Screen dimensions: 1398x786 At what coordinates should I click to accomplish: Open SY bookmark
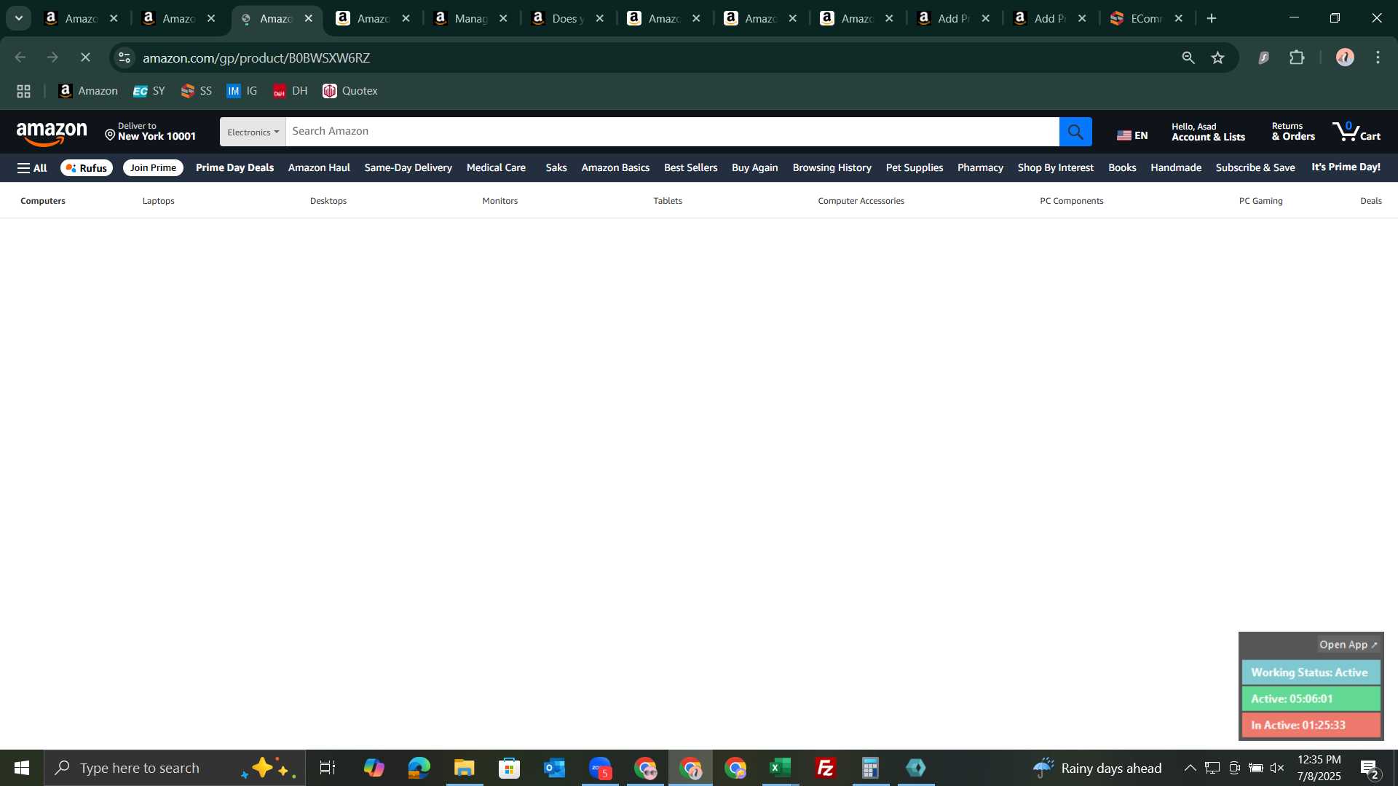149,91
